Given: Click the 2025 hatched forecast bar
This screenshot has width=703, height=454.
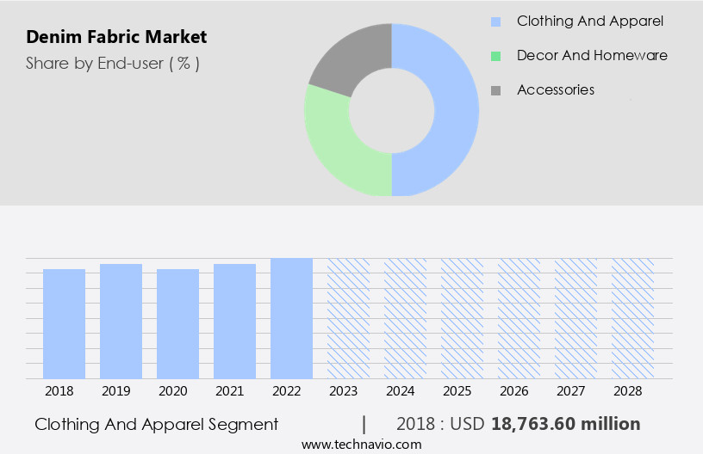Looking at the screenshot, I should pos(462,318).
